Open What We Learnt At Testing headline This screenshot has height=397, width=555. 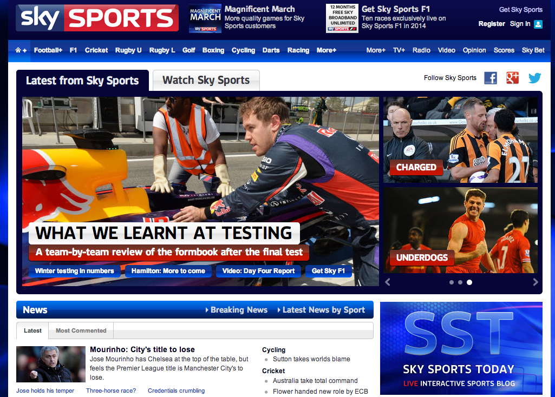click(164, 233)
